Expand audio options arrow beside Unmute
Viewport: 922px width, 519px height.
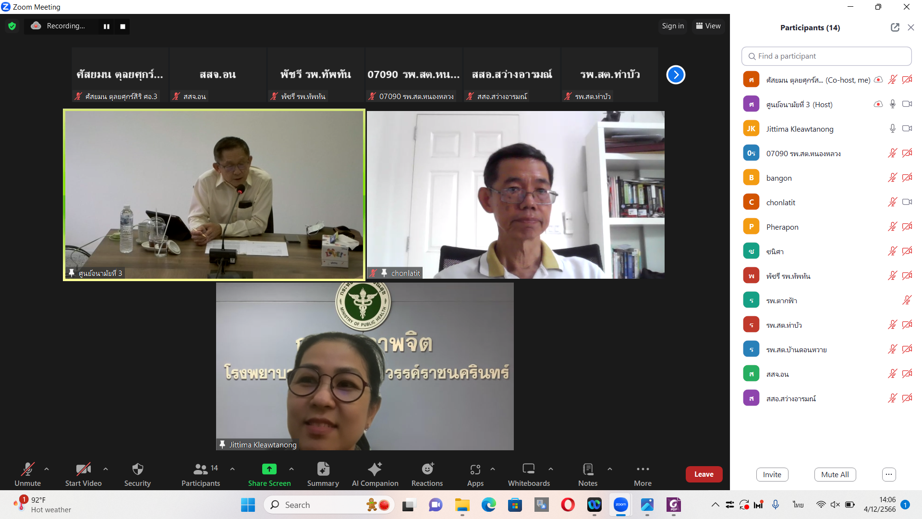[x=47, y=469]
